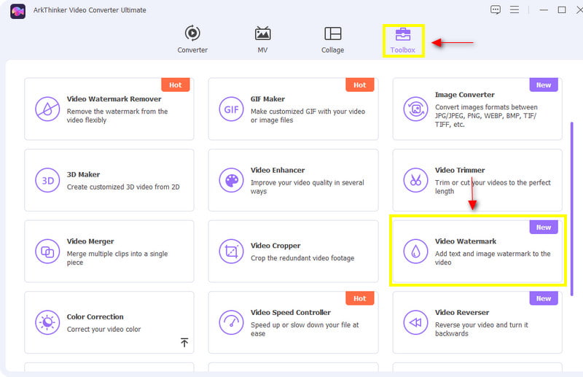The height and width of the screenshot is (377, 583).
Task: Open Video Trimmer tool title
Action: 460,170
